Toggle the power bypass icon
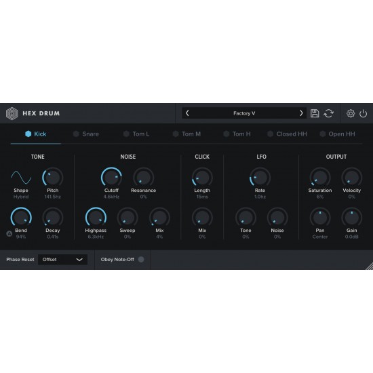This screenshot has height=373, width=373. [364, 113]
